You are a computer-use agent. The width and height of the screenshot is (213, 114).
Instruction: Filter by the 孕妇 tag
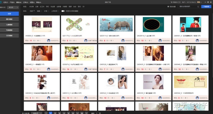tap(47, 6)
